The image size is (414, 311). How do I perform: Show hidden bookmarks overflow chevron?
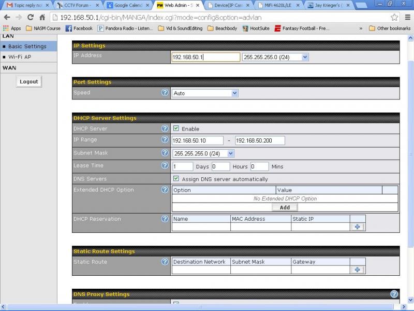361,29
